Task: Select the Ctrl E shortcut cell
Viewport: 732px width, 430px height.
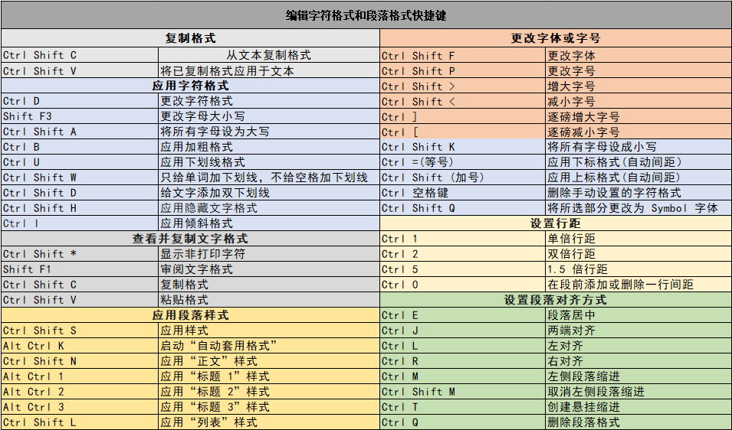Action: [x=463, y=315]
